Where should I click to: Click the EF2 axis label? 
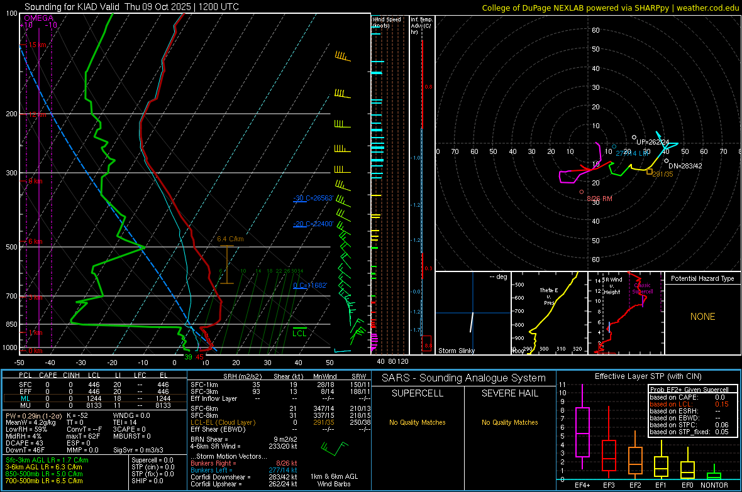click(635, 485)
